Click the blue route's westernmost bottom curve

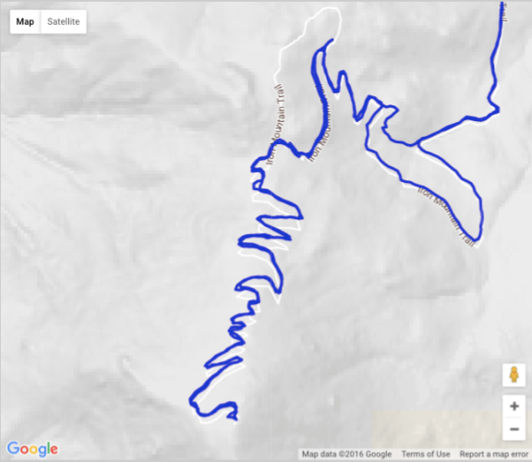(x=191, y=401)
